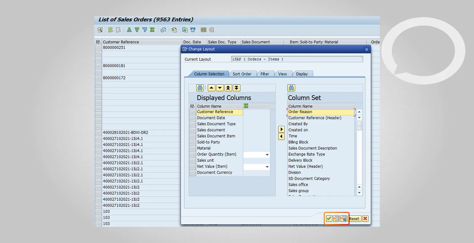Viewport: 474px width, 243px height.
Task: Click the select-all icon beside Customer Reference header
Action: click(x=98, y=42)
